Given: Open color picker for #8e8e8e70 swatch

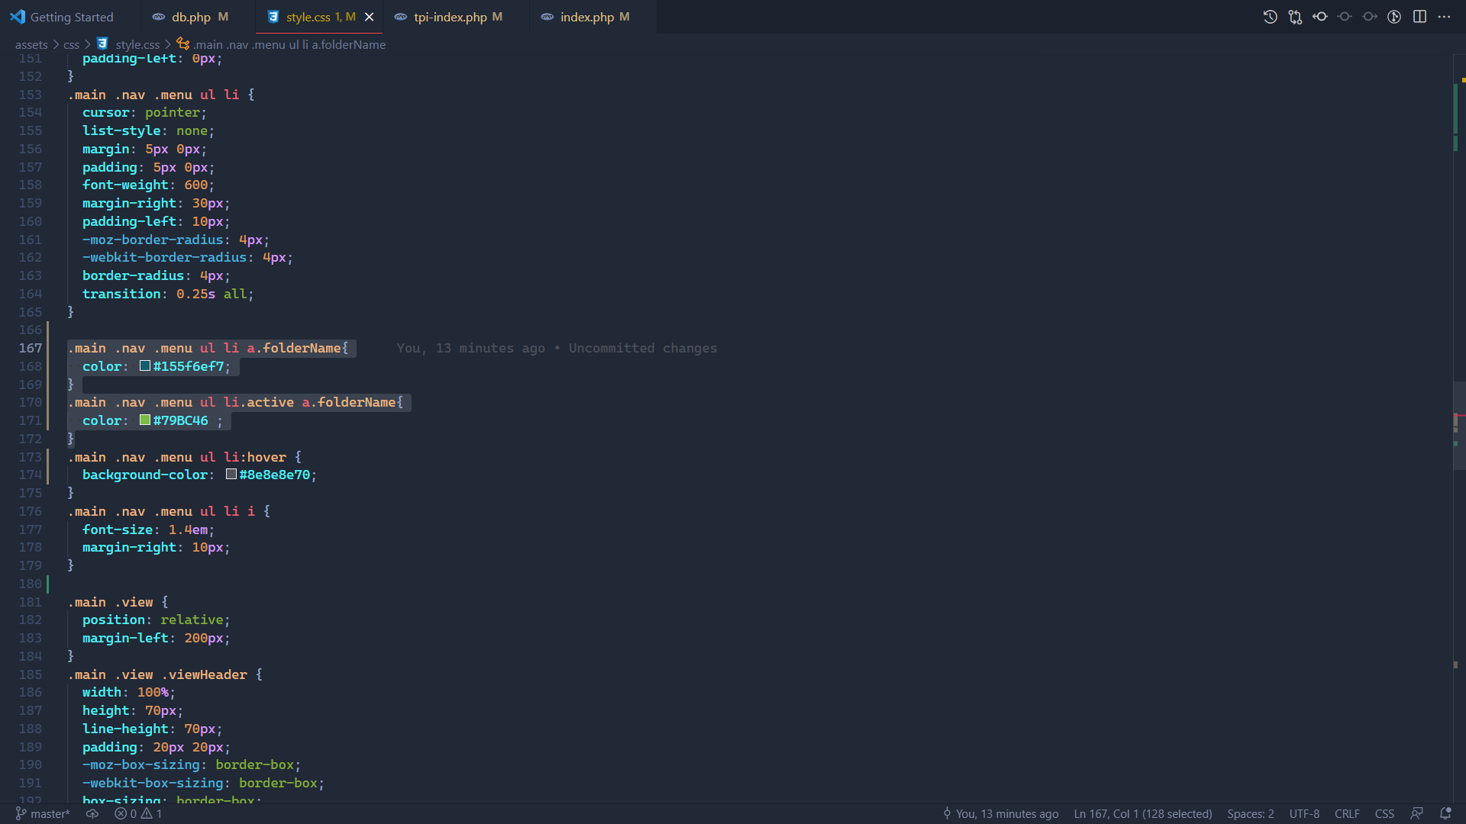Looking at the screenshot, I should coord(231,474).
